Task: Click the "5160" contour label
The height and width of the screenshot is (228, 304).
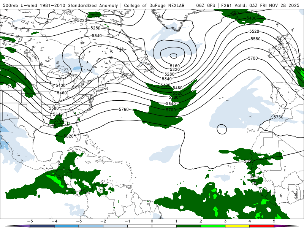Action: (x=175, y=66)
